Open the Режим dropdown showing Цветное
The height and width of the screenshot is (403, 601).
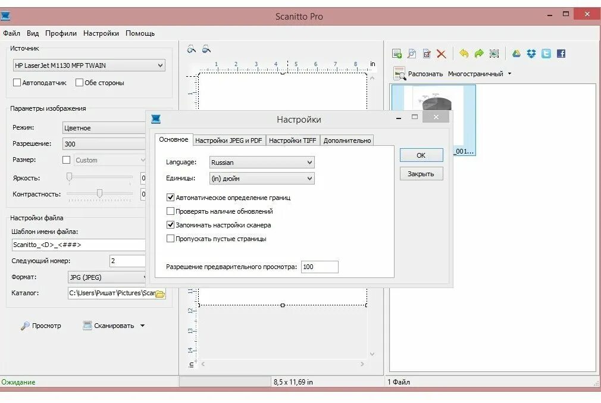[104, 128]
